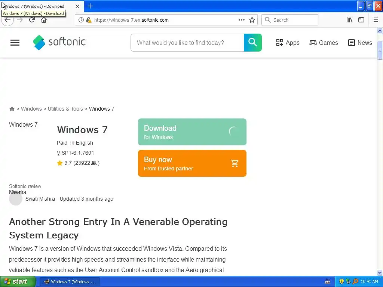383x287 pixels.
Task: Click the Download for Windows button
Action: pos(192,132)
